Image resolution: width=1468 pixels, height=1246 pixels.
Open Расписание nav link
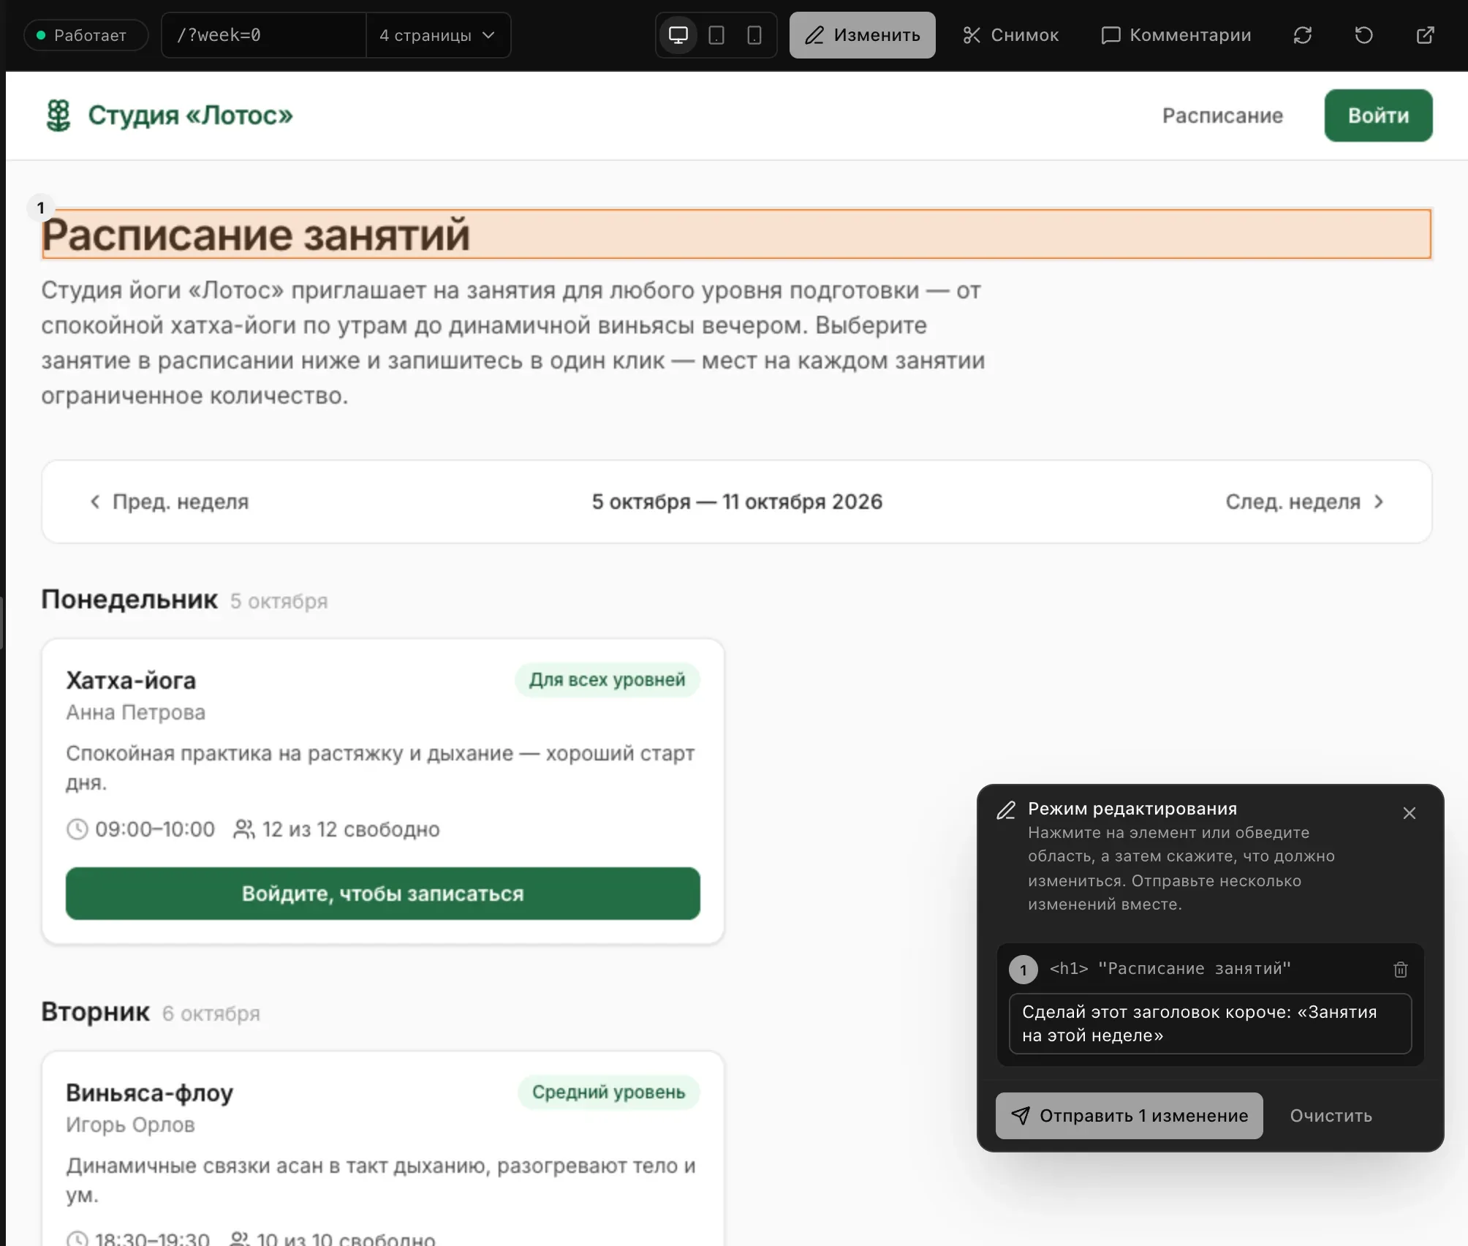point(1223,116)
